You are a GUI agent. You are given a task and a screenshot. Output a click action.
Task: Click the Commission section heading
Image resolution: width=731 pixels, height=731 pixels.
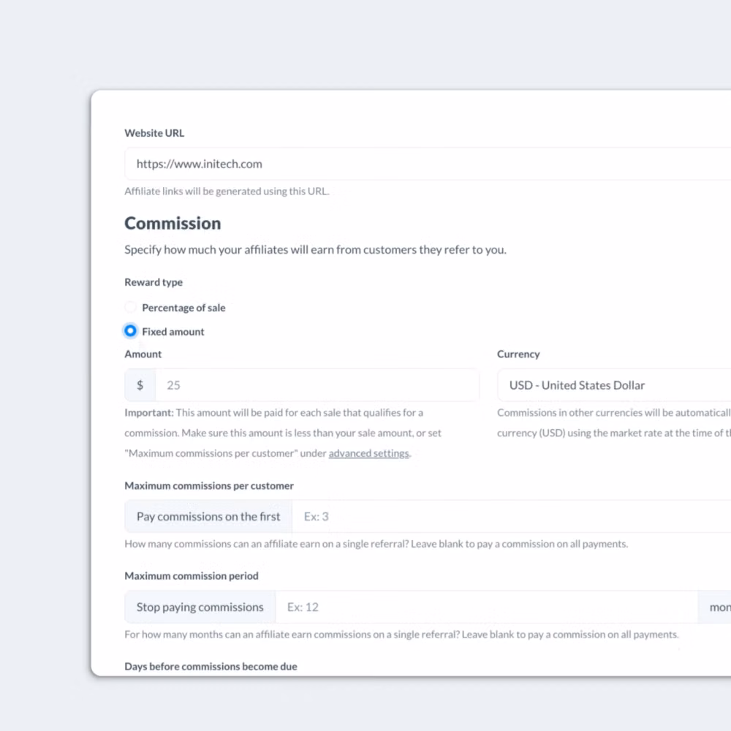click(173, 223)
